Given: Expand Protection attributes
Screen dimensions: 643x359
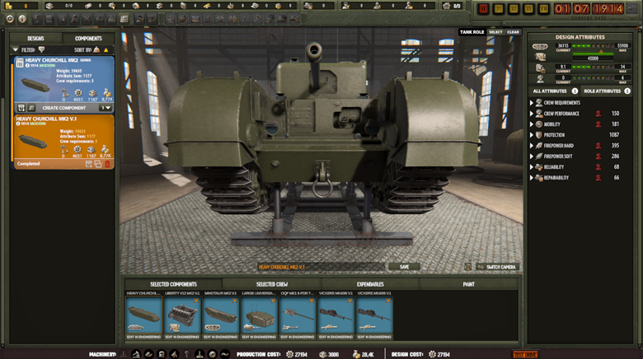Looking at the screenshot, I should pos(532,134).
